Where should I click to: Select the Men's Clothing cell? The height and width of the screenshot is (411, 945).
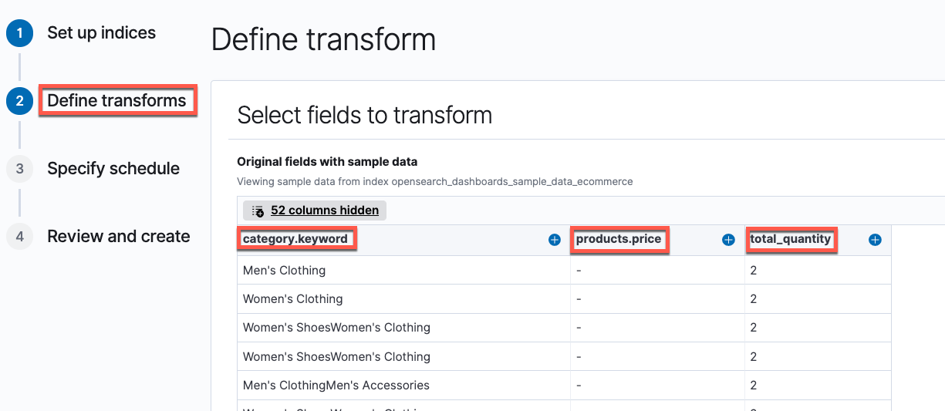(x=284, y=271)
